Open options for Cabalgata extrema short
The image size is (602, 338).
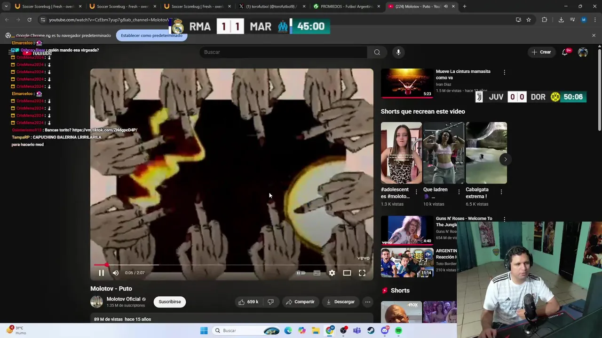point(501,192)
